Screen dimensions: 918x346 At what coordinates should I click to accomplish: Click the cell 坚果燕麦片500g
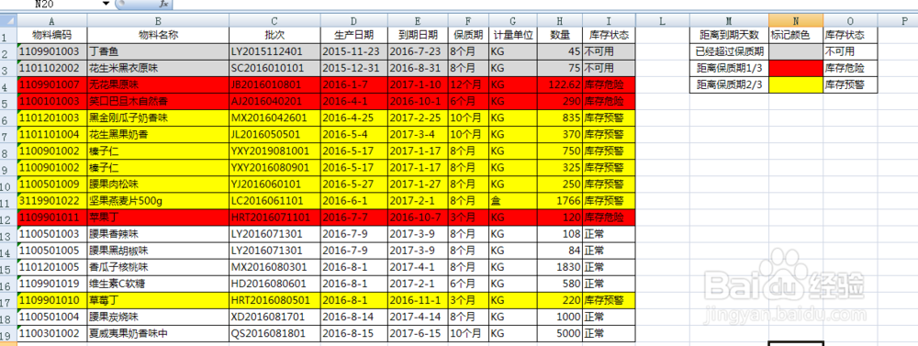[158, 201]
